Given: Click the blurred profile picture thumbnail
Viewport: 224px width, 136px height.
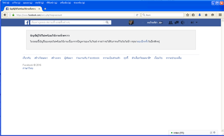Looking at the screenshot, I should coord(131,22).
